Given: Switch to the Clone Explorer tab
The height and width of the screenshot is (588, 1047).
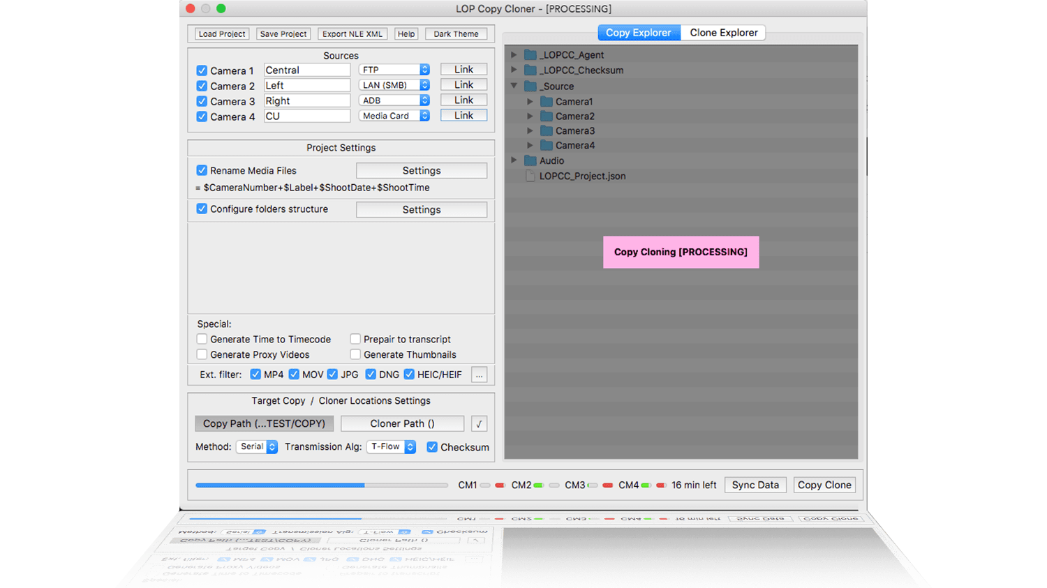Looking at the screenshot, I should (x=723, y=33).
